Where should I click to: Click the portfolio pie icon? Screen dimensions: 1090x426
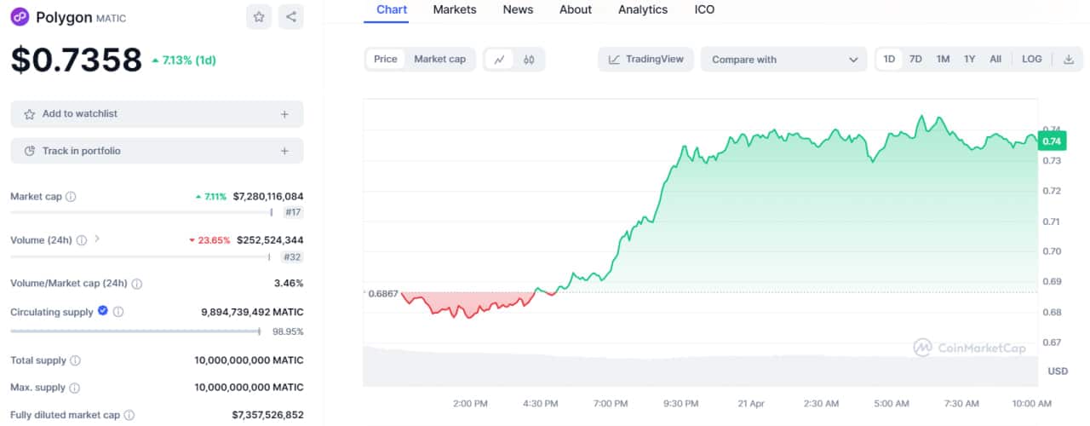tap(30, 151)
